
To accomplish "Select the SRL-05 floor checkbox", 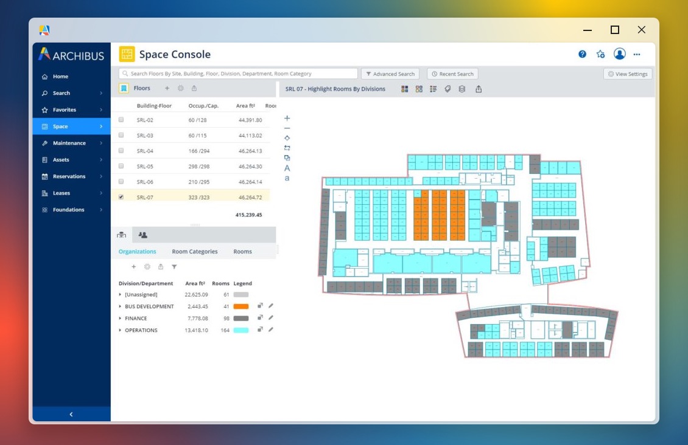I will (x=121, y=166).
